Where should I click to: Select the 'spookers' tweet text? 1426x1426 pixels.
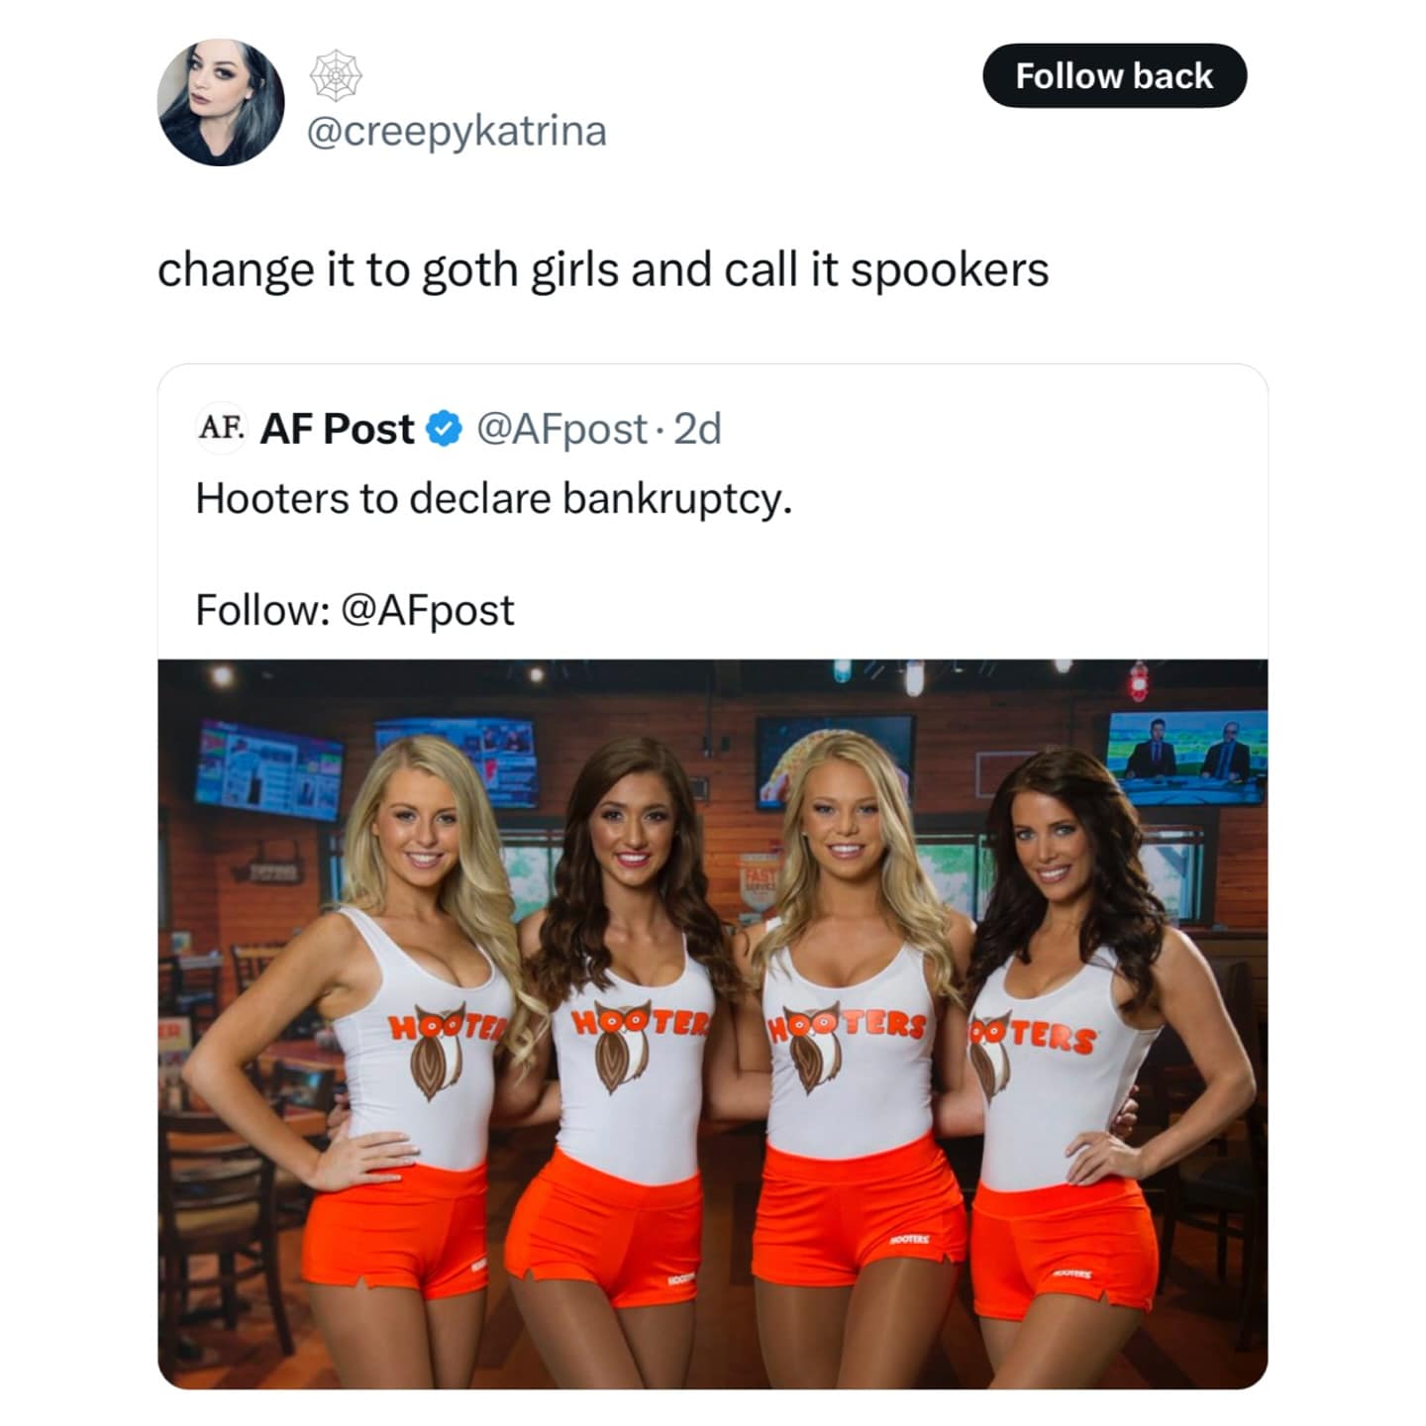[603, 270]
